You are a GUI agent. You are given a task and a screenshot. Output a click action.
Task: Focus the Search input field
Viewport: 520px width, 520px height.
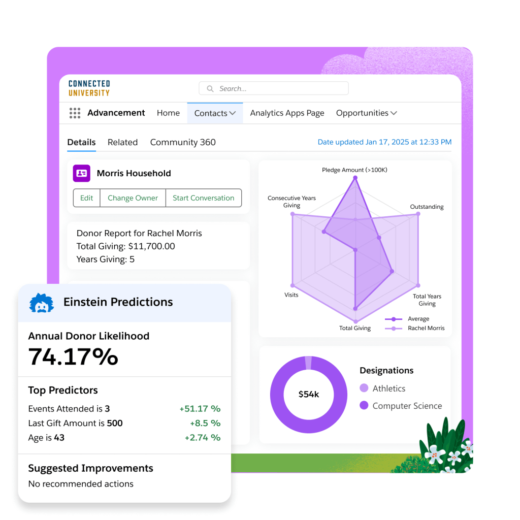pyautogui.click(x=274, y=88)
